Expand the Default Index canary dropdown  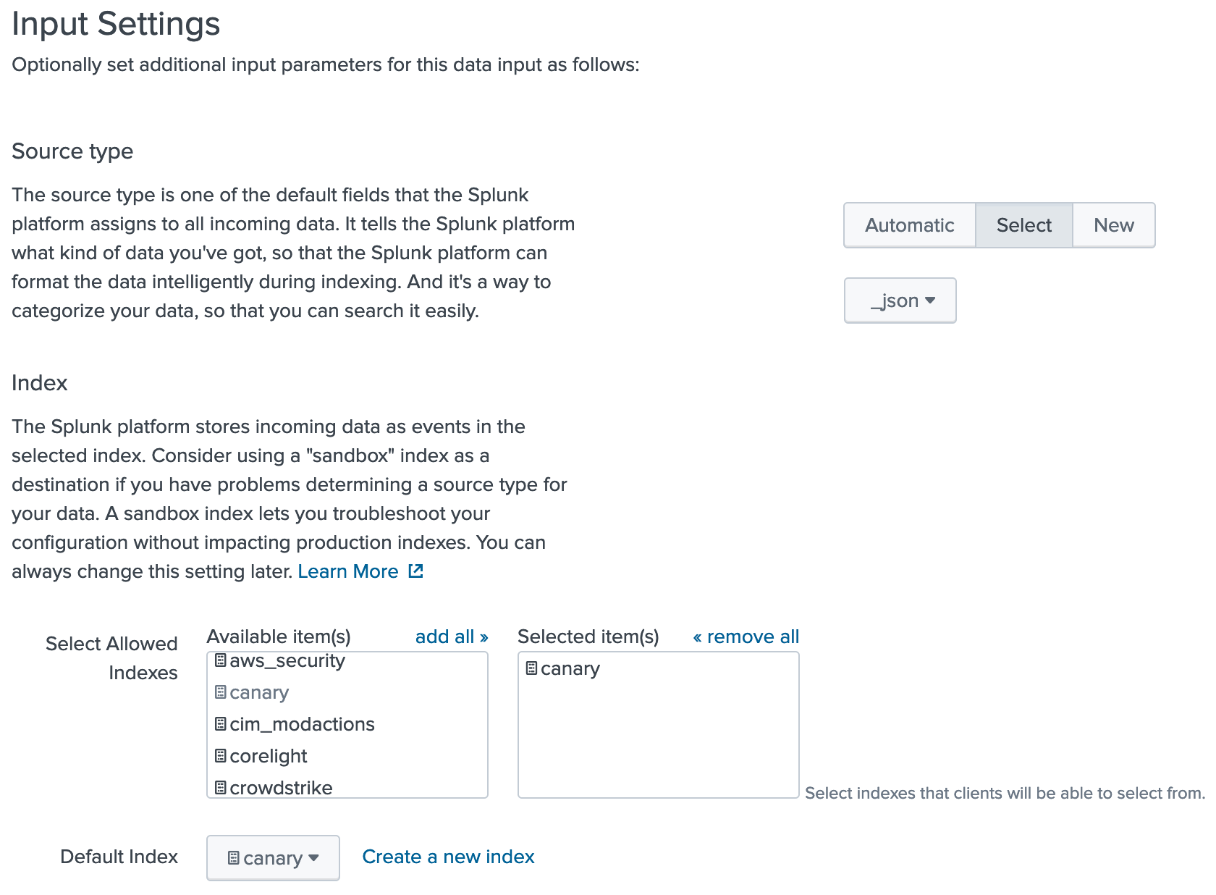tap(273, 858)
